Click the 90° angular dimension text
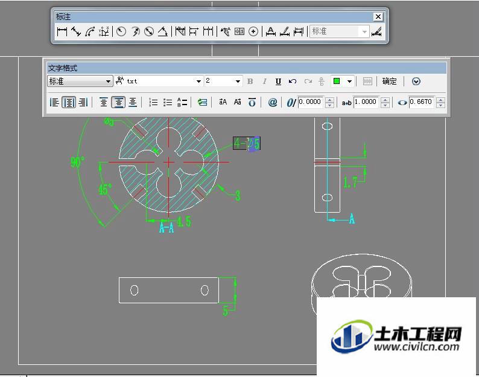This screenshot has height=377, width=479. click(78, 162)
